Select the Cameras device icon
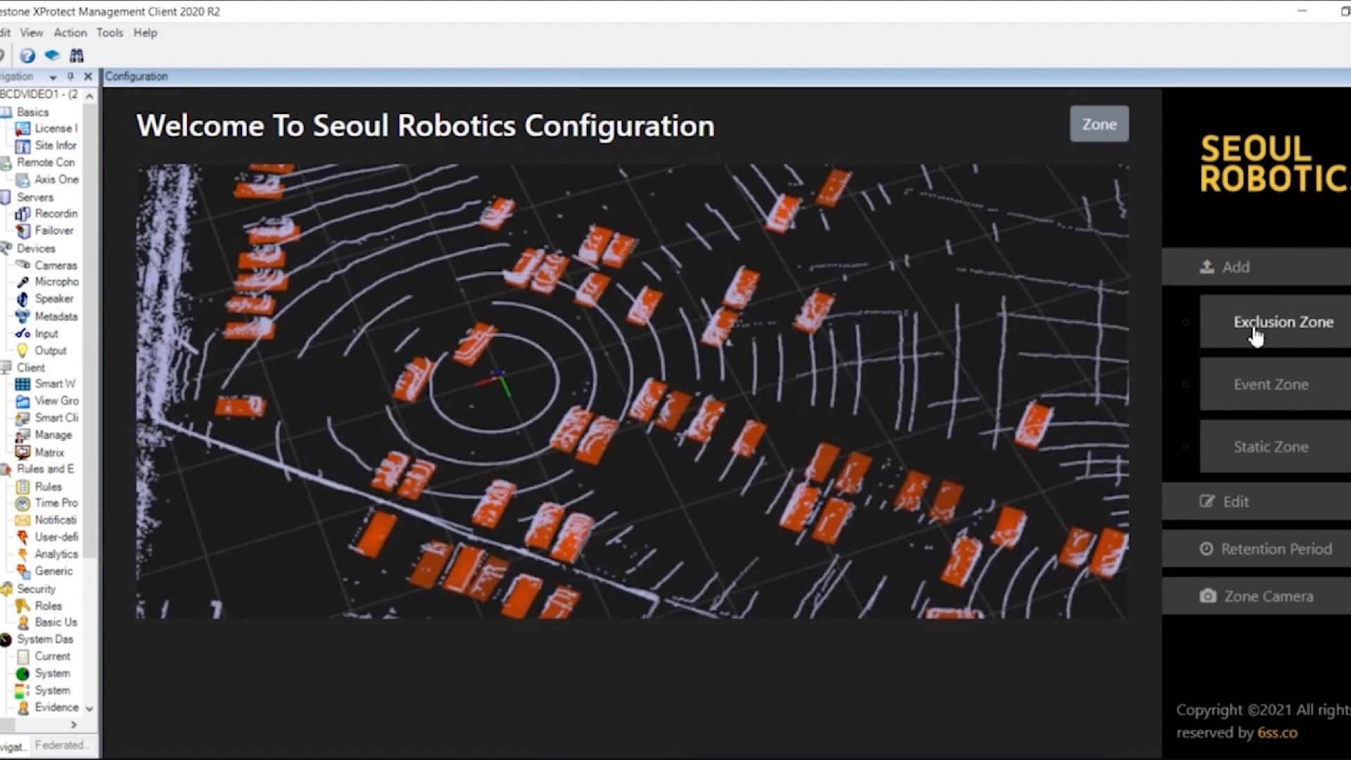This screenshot has height=760, width=1351. click(23, 265)
